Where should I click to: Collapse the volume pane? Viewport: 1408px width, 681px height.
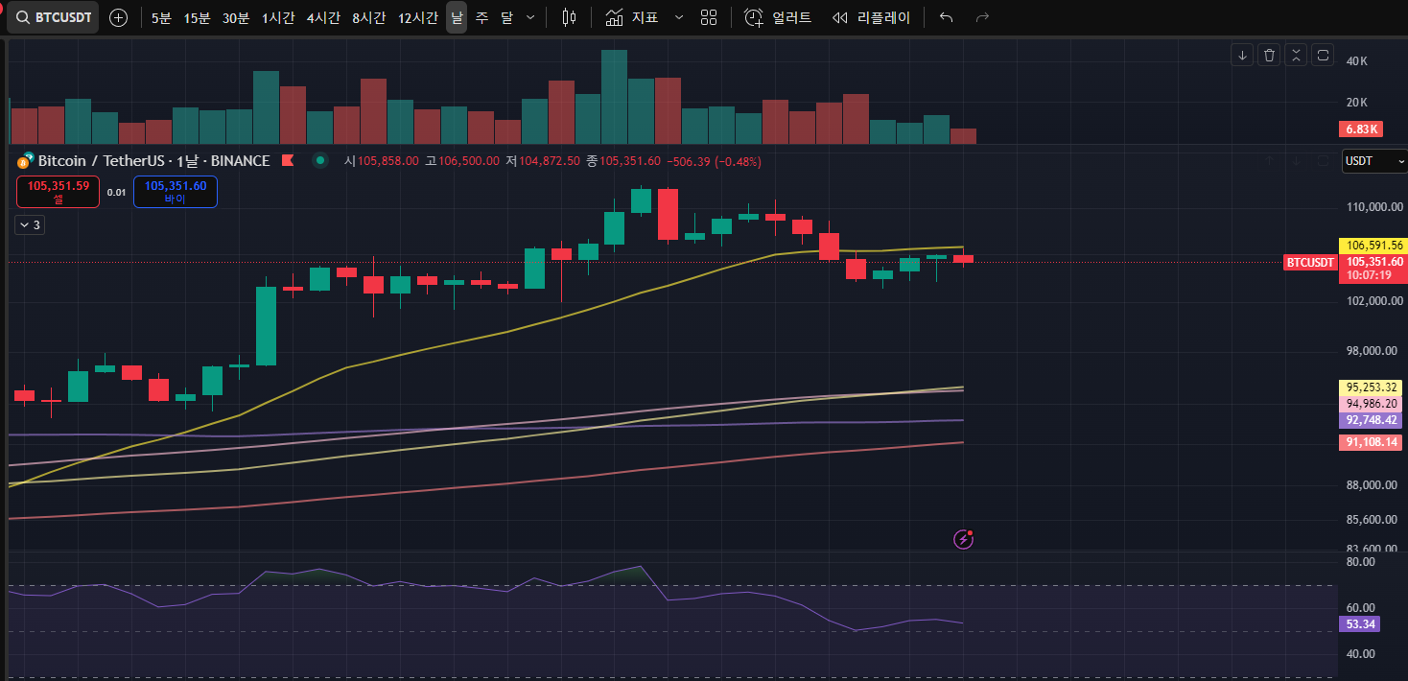pyautogui.click(x=1297, y=55)
